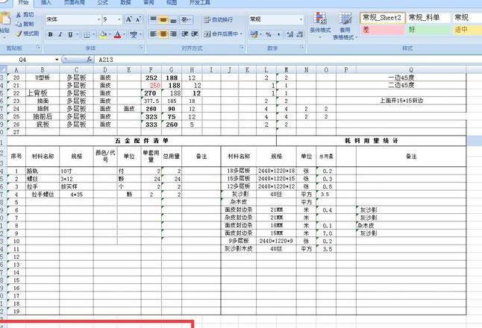Click the percent style icon
Image resolution: width=482 pixels, height=328 pixels.
[x=269, y=34]
